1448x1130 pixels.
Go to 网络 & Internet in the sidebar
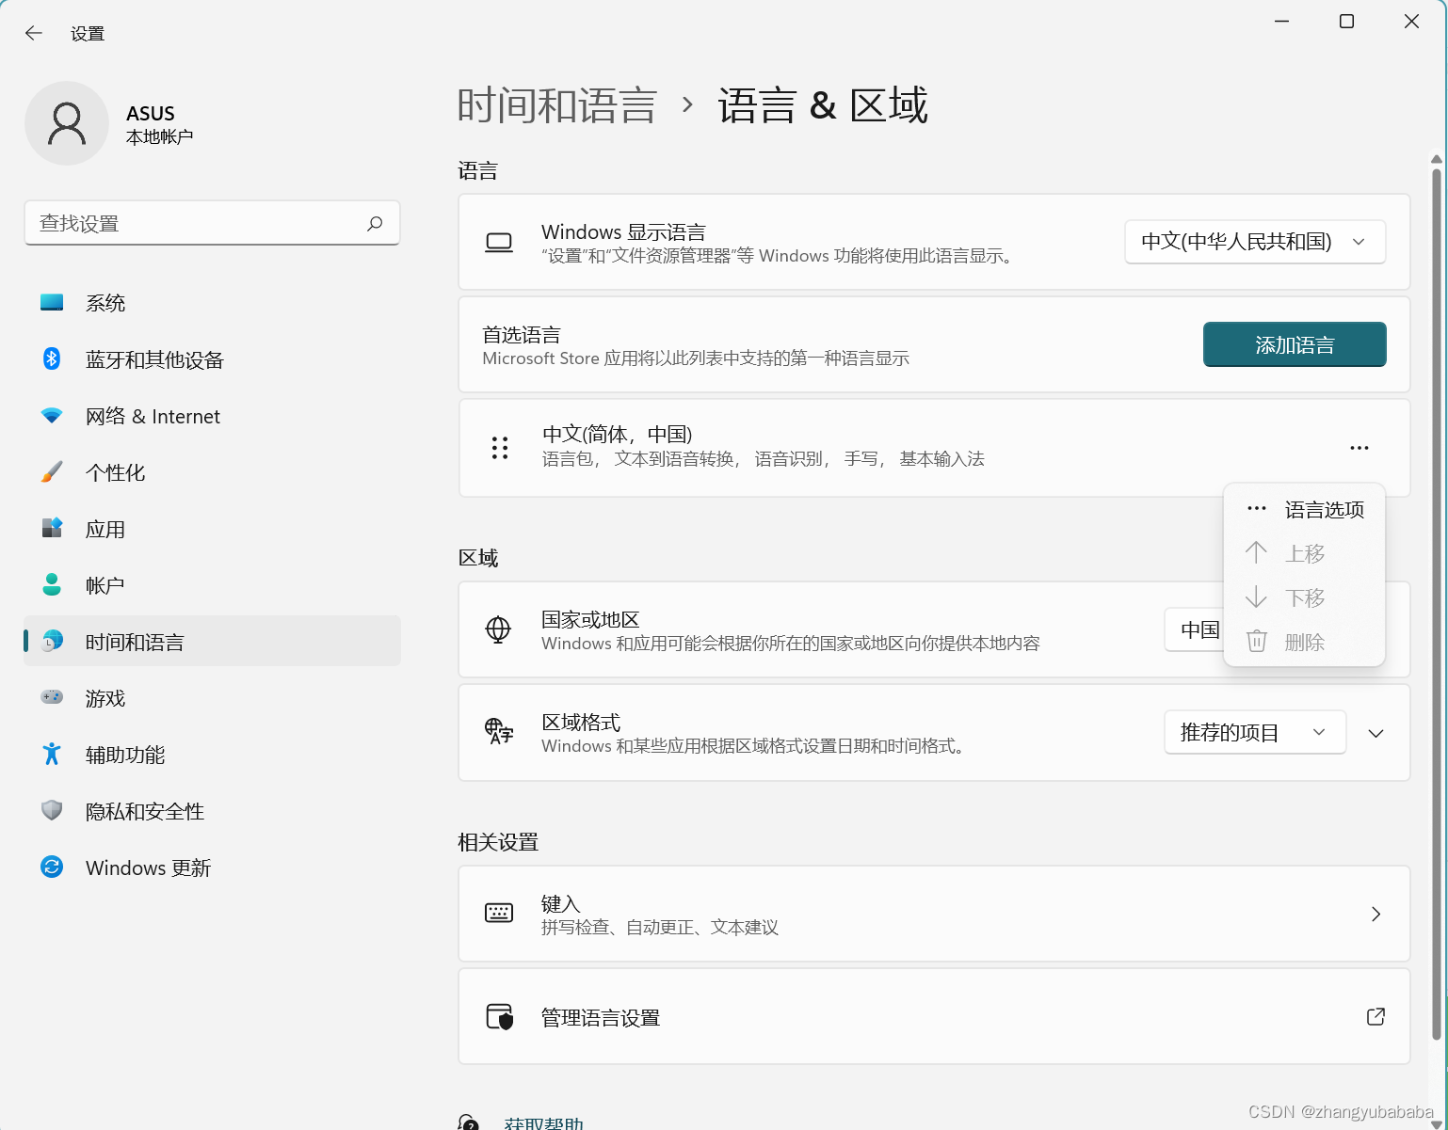(213, 416)
